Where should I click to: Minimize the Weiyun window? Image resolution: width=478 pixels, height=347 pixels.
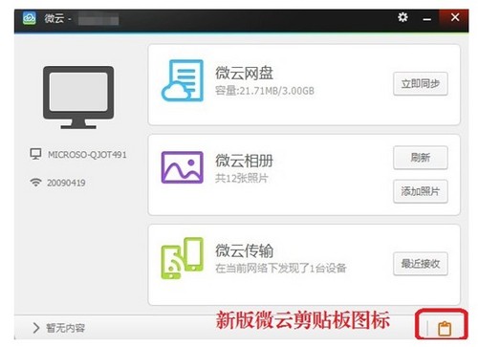427,19
